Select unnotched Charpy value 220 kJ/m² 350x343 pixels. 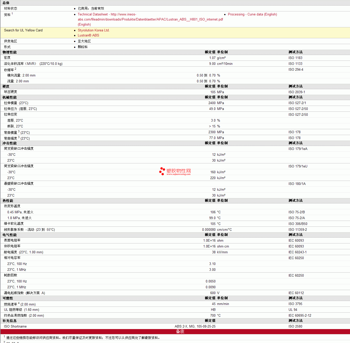218,178
